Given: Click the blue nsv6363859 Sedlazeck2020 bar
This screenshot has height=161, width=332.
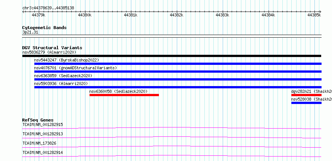Looking at the screenshot, I should point(178,79).
